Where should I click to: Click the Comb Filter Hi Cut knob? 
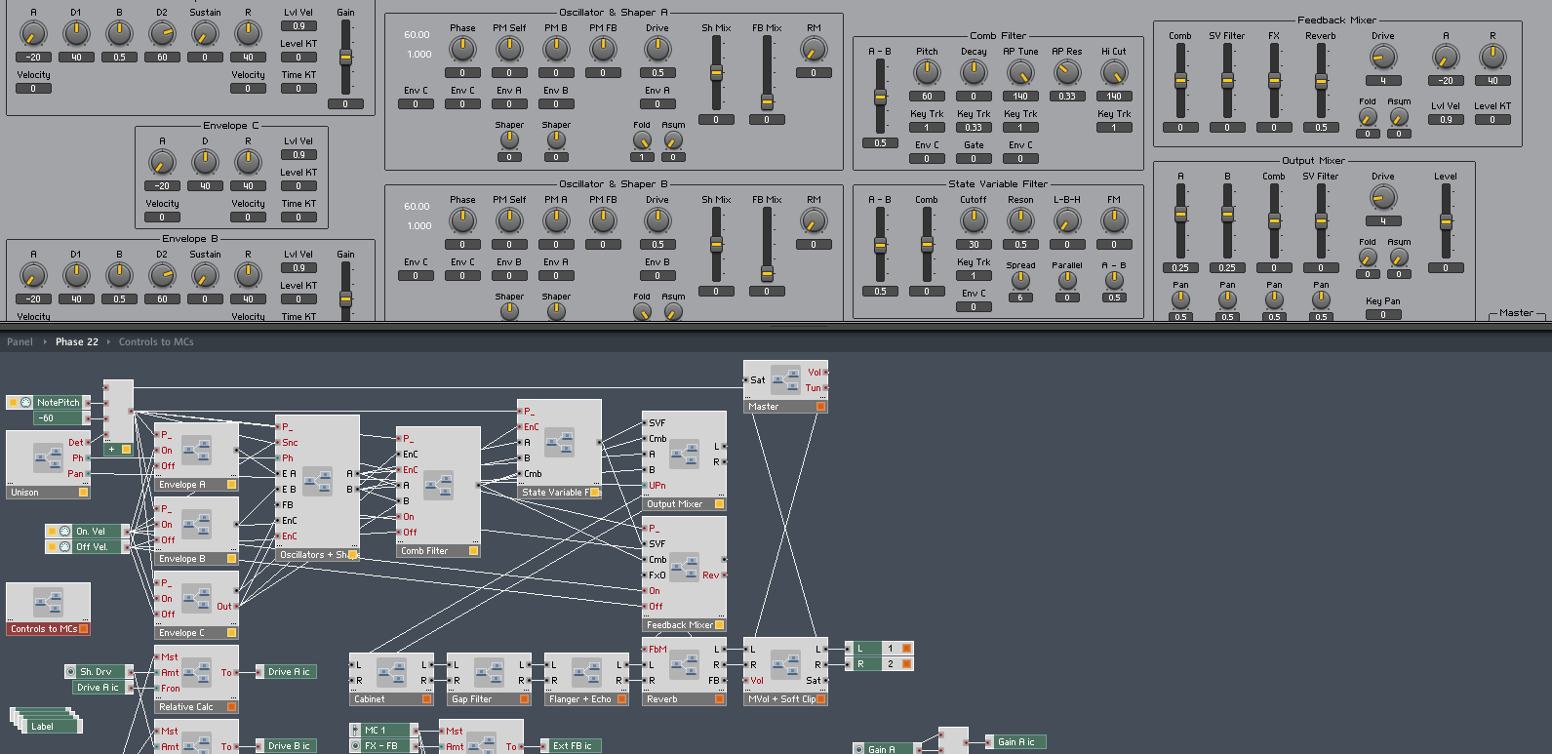(x=1114, y=71)
